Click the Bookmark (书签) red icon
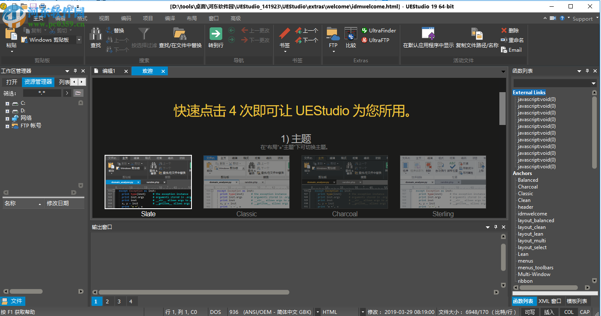 point(285,35)
